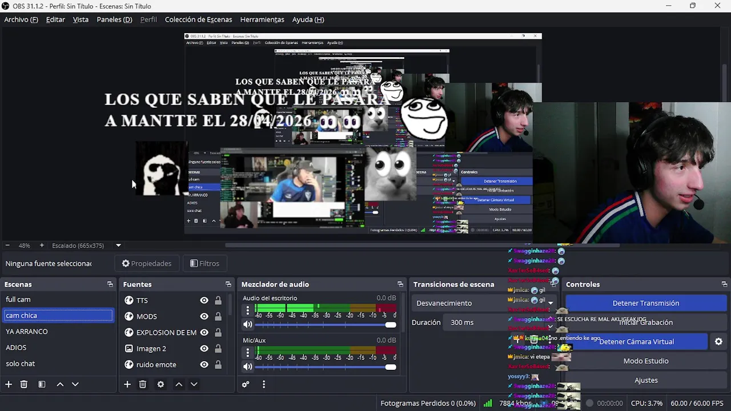Click the cam chica scene name field
Viewport: 731px width, 411px height.
(58, 315)
